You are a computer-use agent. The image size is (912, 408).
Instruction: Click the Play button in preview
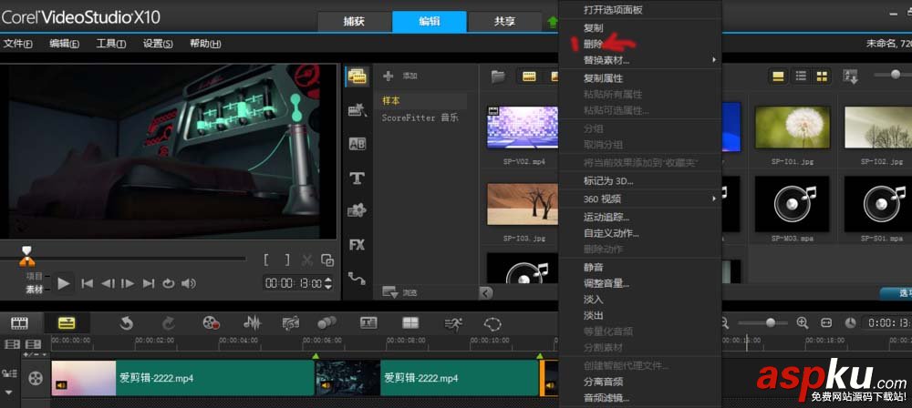click(x=64, y=283)
